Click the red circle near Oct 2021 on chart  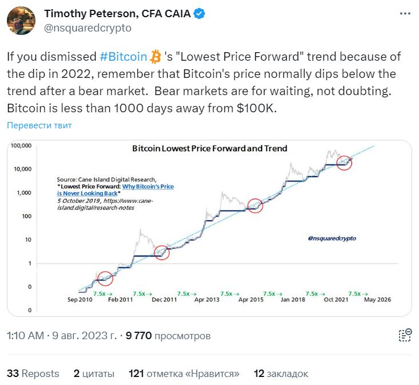(x=344, y=163)
